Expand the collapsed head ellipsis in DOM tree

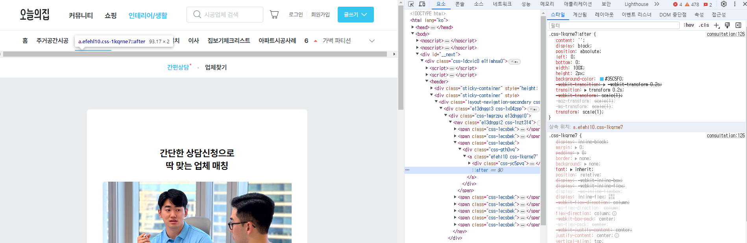433,28
